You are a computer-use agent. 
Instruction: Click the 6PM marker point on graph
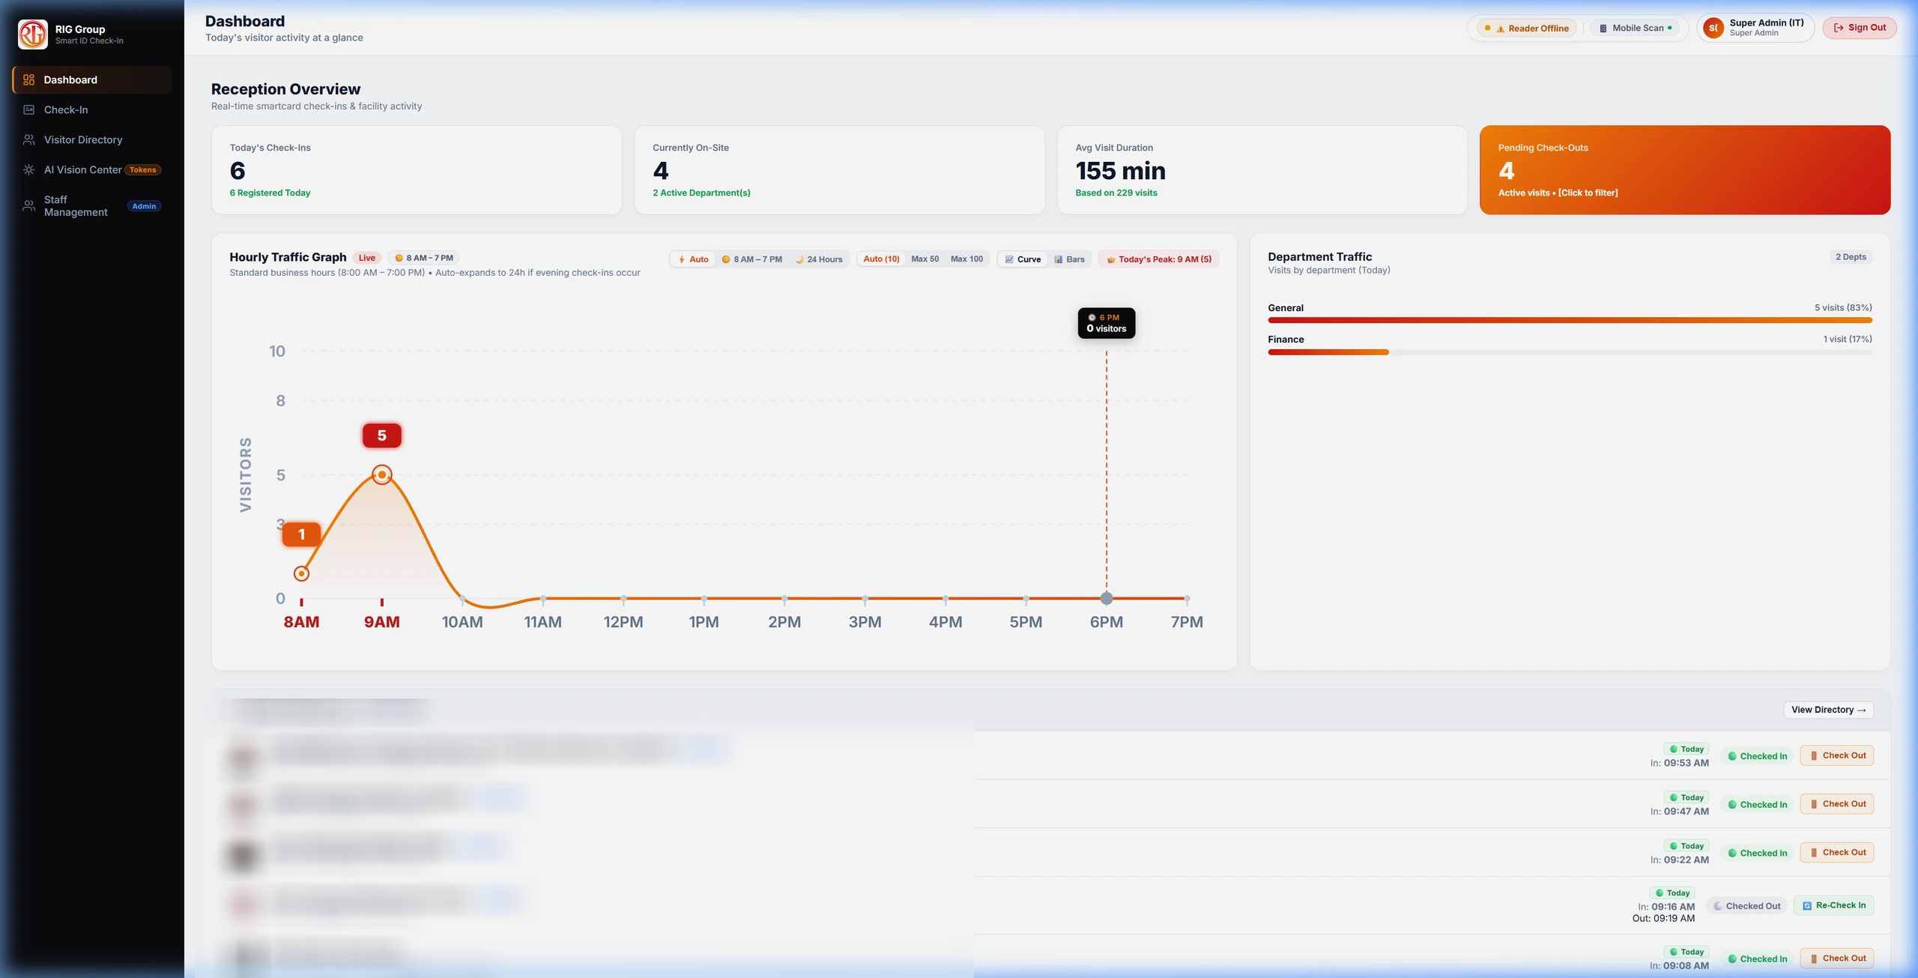pos(1107,598)
